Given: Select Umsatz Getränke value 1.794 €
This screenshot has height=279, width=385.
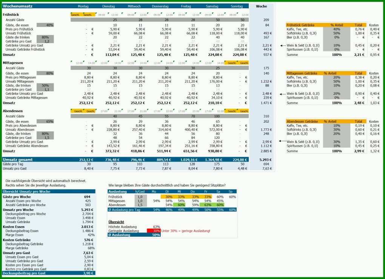Looking at the screenshot, I should [88, 222].
